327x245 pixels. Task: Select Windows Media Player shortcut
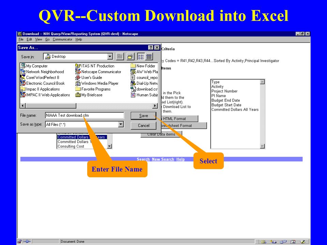[x=97, y=83]
